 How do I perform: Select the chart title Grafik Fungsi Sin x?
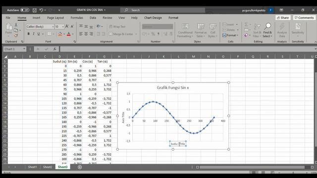173,88
